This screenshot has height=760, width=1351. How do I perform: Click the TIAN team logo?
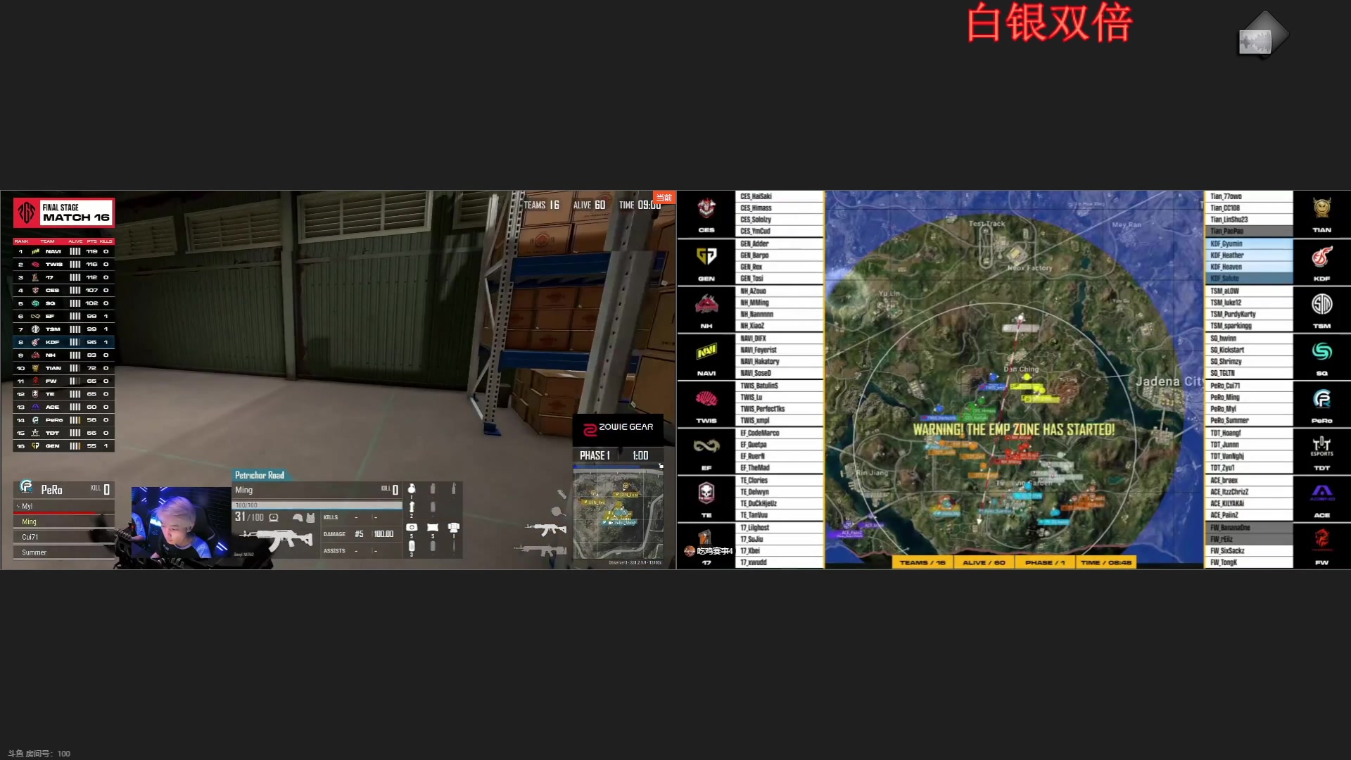(1322, 208)
